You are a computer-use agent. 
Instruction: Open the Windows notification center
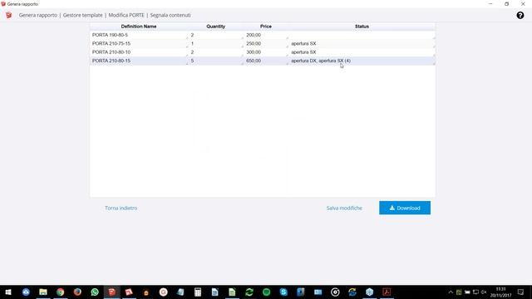click(521, 292)
